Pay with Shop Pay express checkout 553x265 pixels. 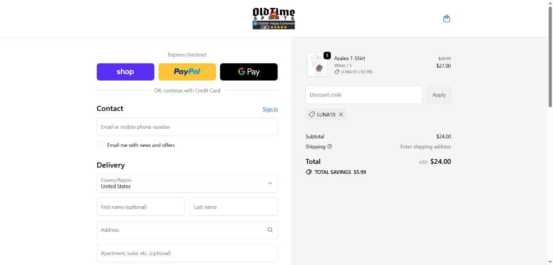click(125, 72)
